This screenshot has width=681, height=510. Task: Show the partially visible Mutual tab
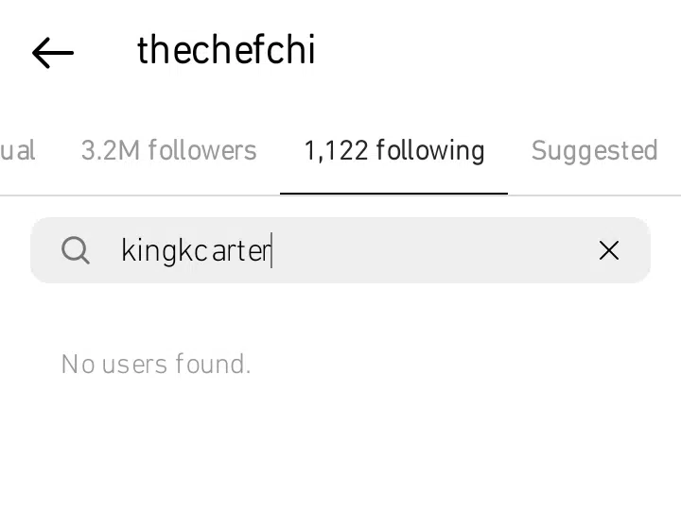(x=17, y=151)
